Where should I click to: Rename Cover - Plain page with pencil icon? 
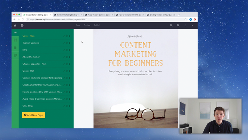point(64,36)
